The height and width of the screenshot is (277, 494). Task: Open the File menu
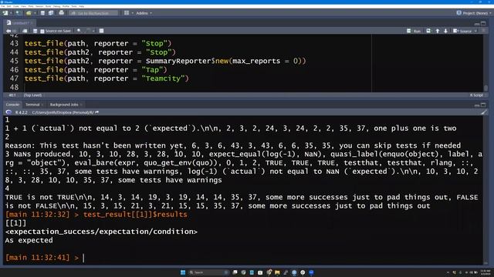(x=3, y=6)
